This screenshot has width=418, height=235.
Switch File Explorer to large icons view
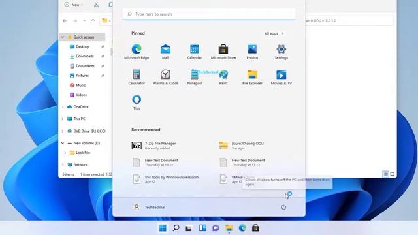(x=393, y=174)
